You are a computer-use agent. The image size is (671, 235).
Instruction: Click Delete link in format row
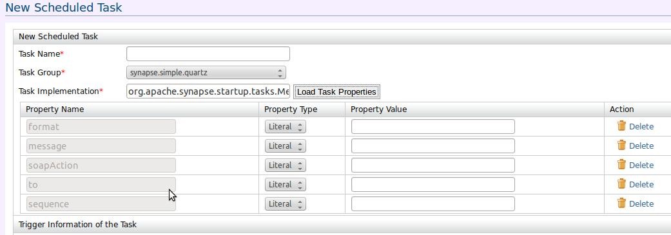641,126
